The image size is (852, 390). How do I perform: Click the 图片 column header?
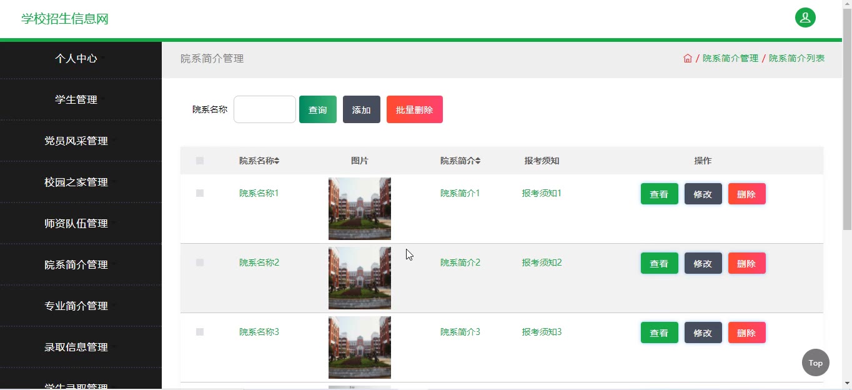(x=360, y=161)
